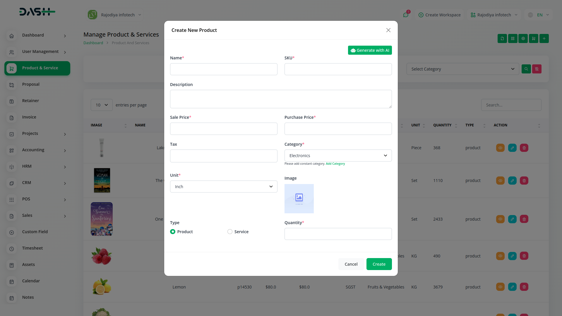
Task: Delete the Lemon product with trash icon
Action: (524, 287)
